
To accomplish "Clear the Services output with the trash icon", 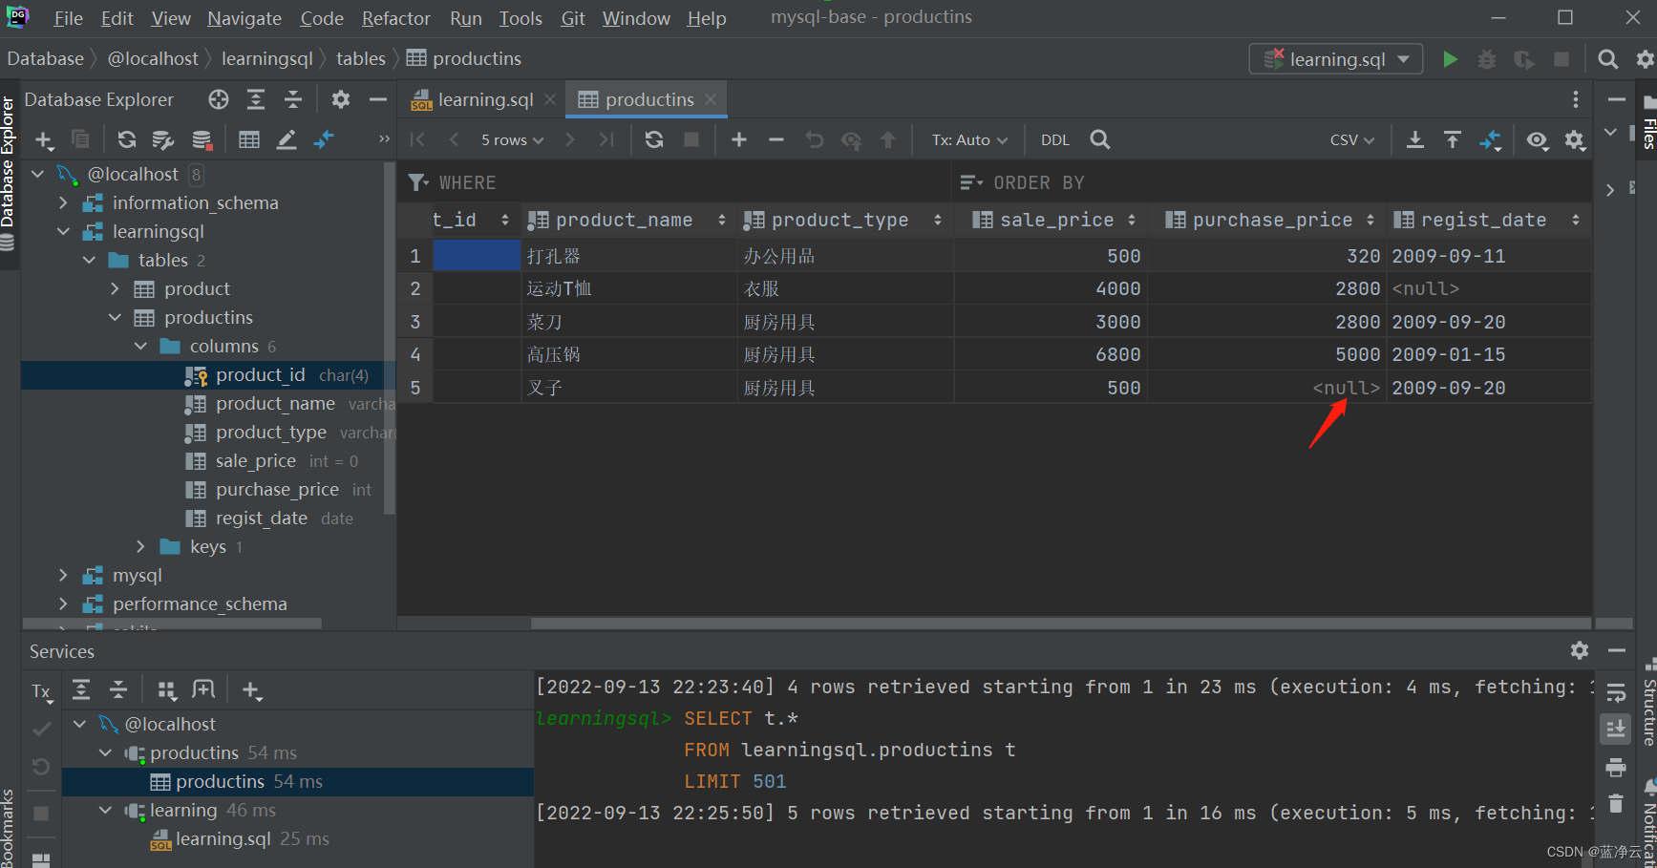I will point(1616,803).
